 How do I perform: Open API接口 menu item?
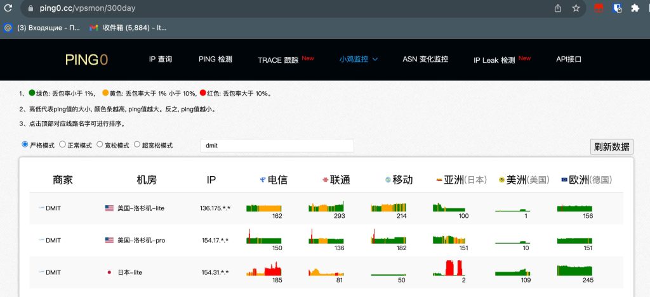pyautogui.click(x=569, y=59)
